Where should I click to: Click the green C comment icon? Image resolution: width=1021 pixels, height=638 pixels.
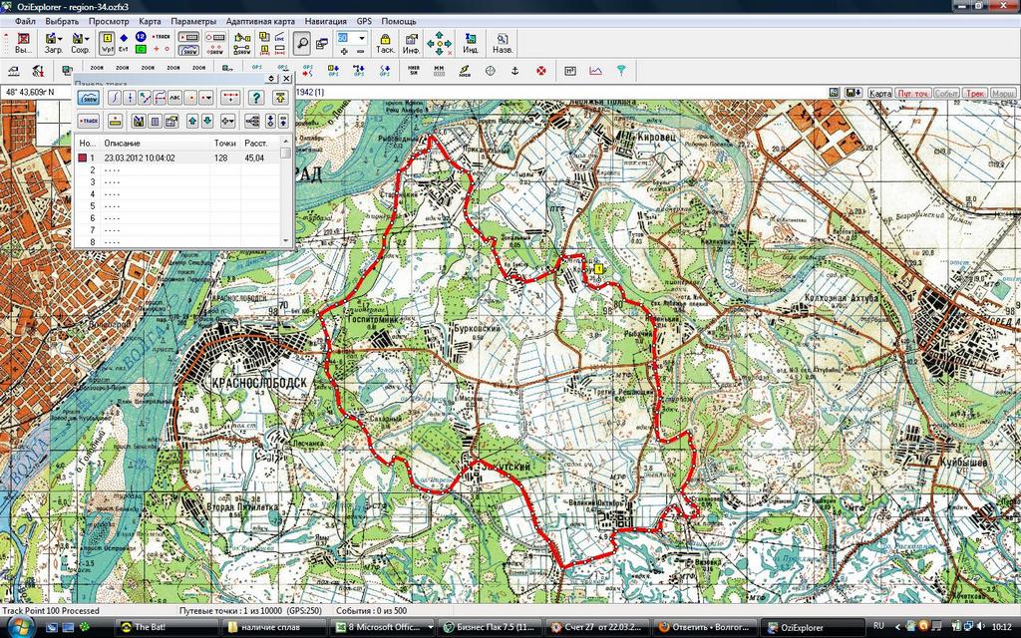[141, 50]
